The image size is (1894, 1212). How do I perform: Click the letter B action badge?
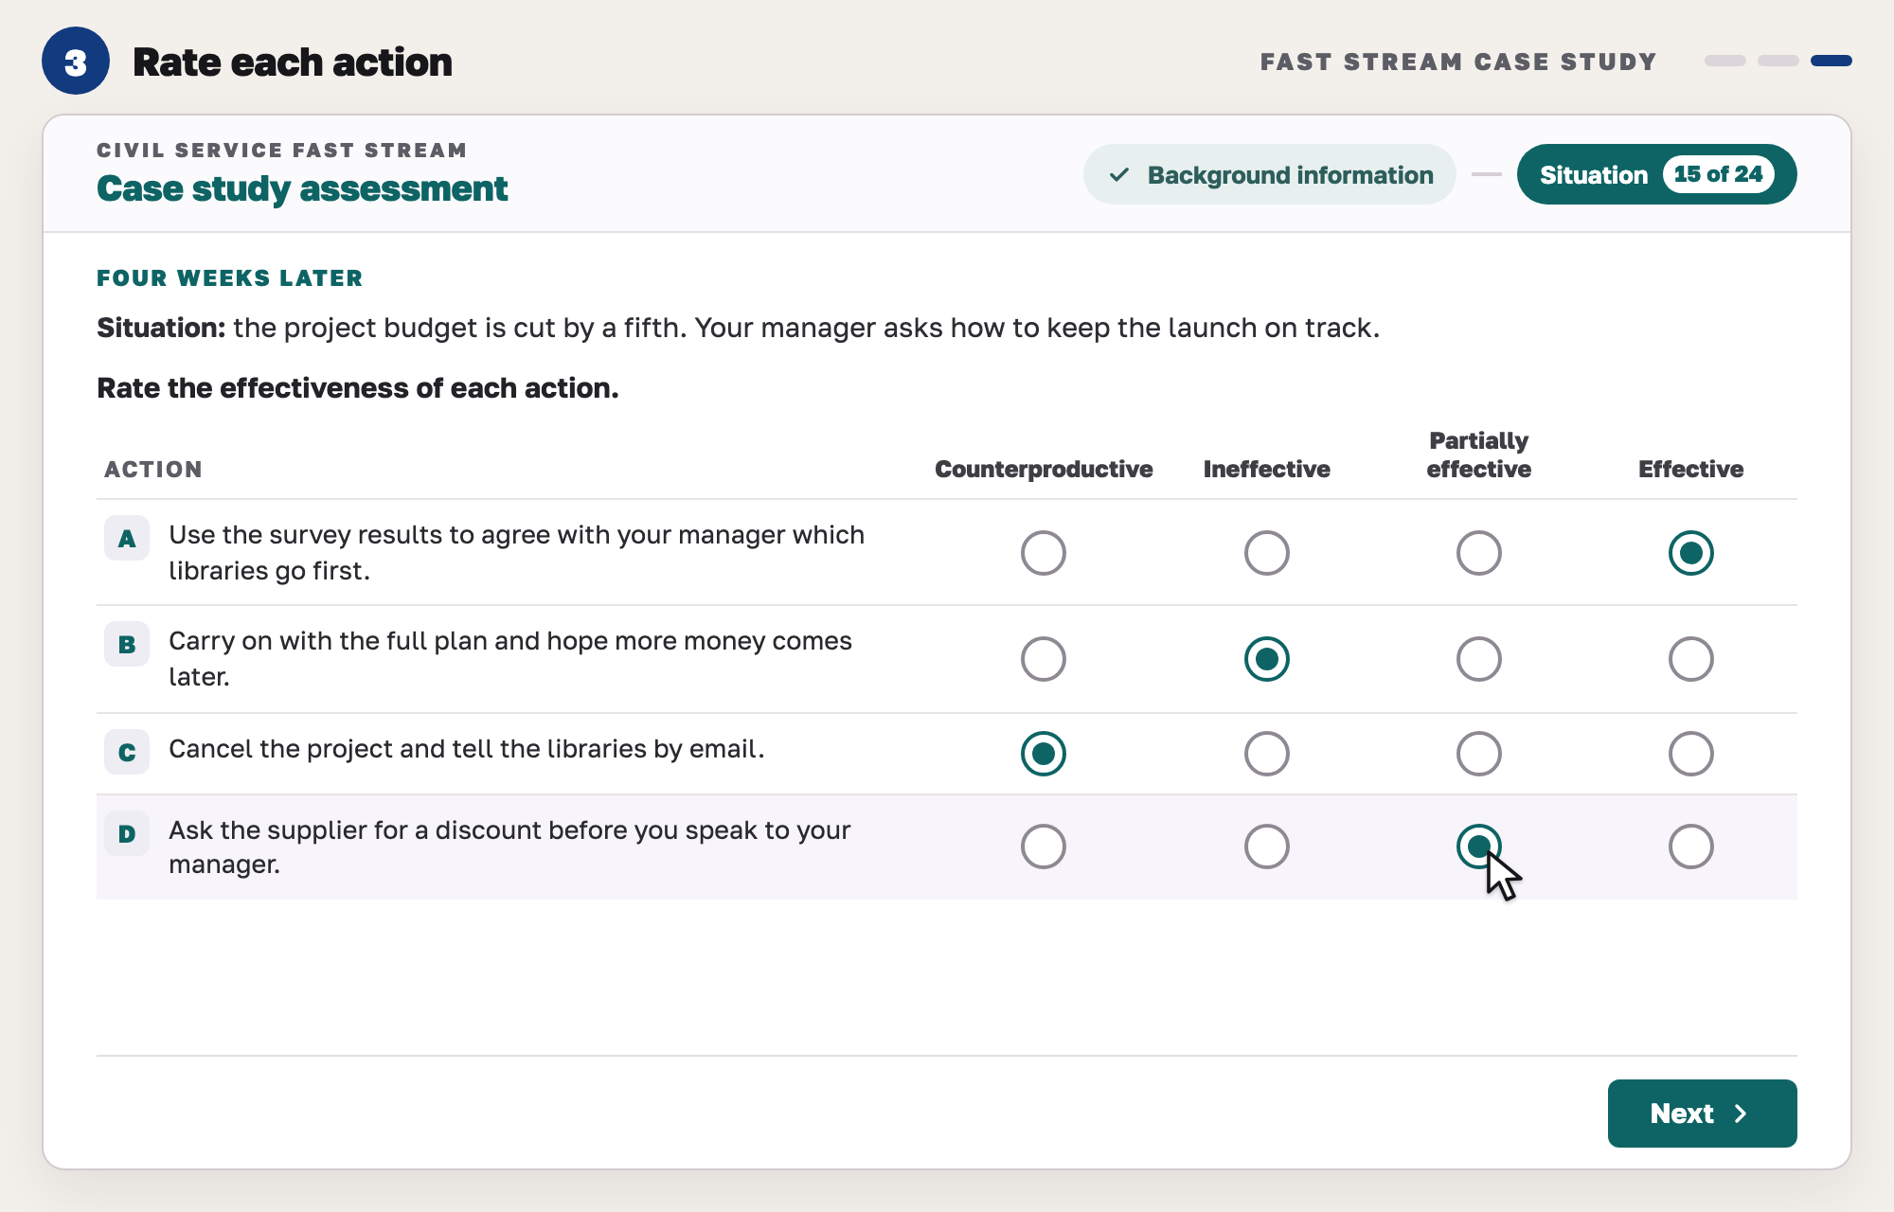tap(127, 645)
